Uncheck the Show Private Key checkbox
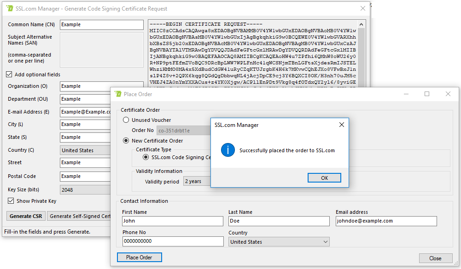461x269 pixels. pyautogui.click(x=11, y=201)
